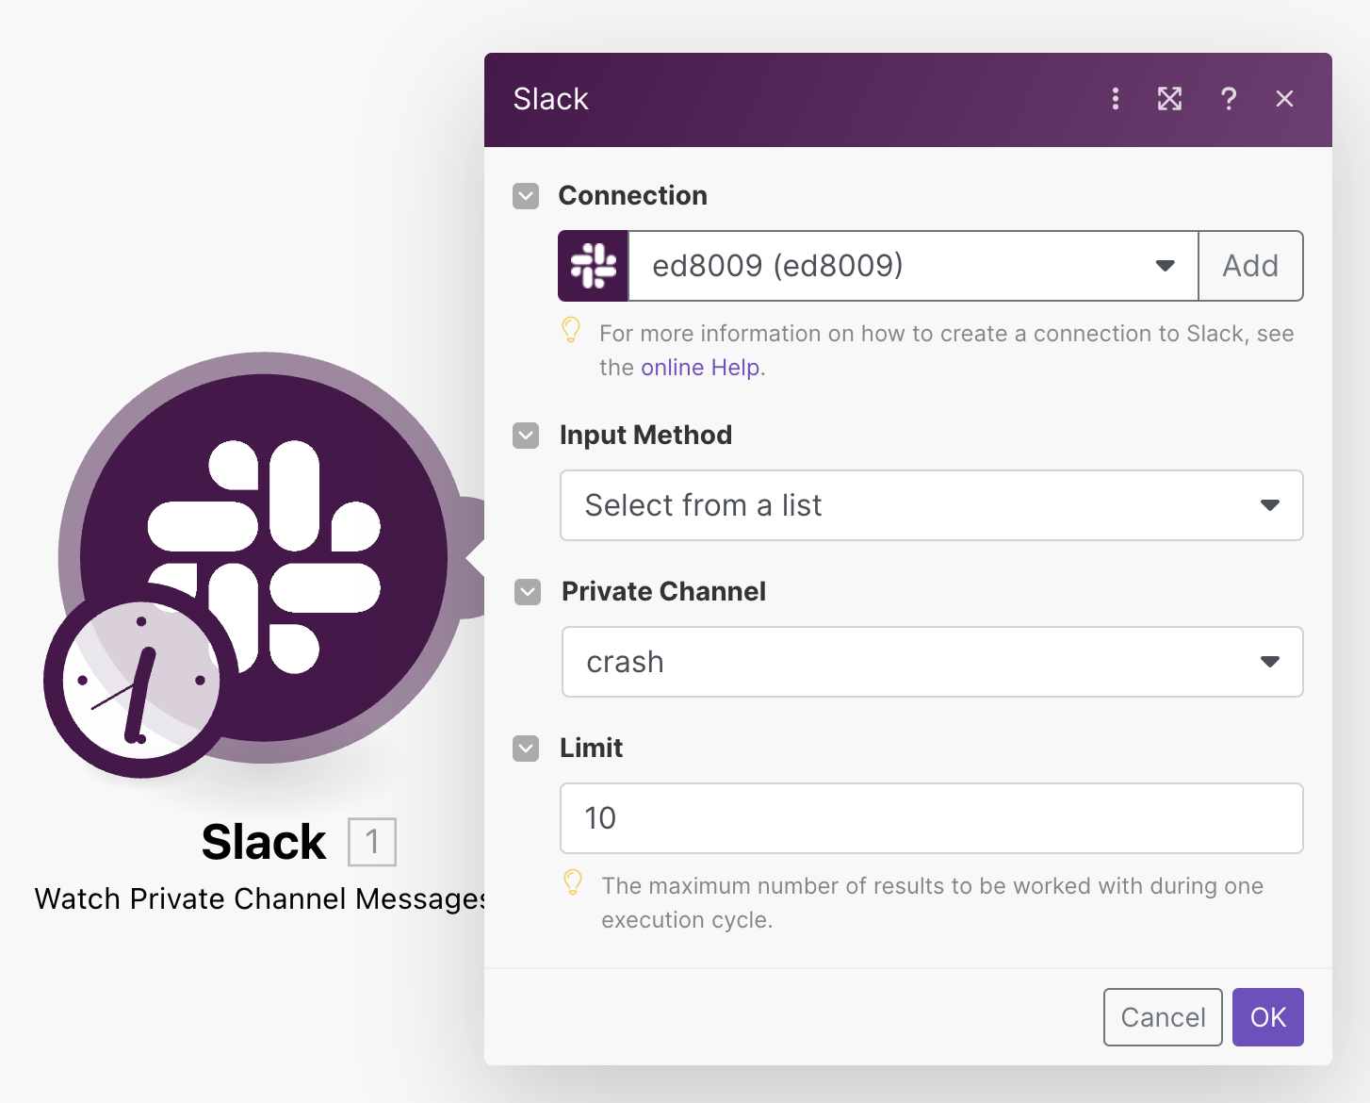Collapse the Connection section toggle
The width and height of the screenshot is (1370, 1103).
pos(526,196)
